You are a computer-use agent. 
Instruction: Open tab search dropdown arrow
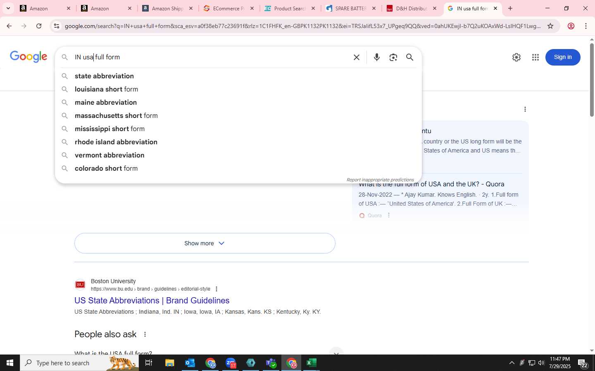point(8,8)
